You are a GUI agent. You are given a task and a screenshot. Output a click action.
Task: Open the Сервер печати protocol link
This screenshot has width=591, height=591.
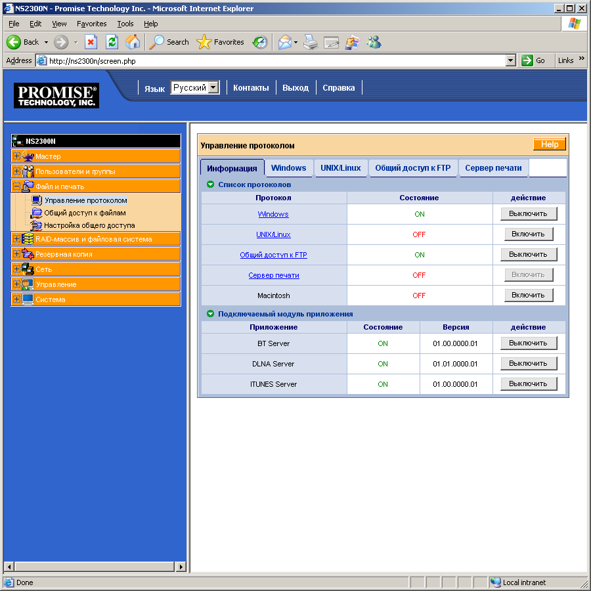pos(274,275)
